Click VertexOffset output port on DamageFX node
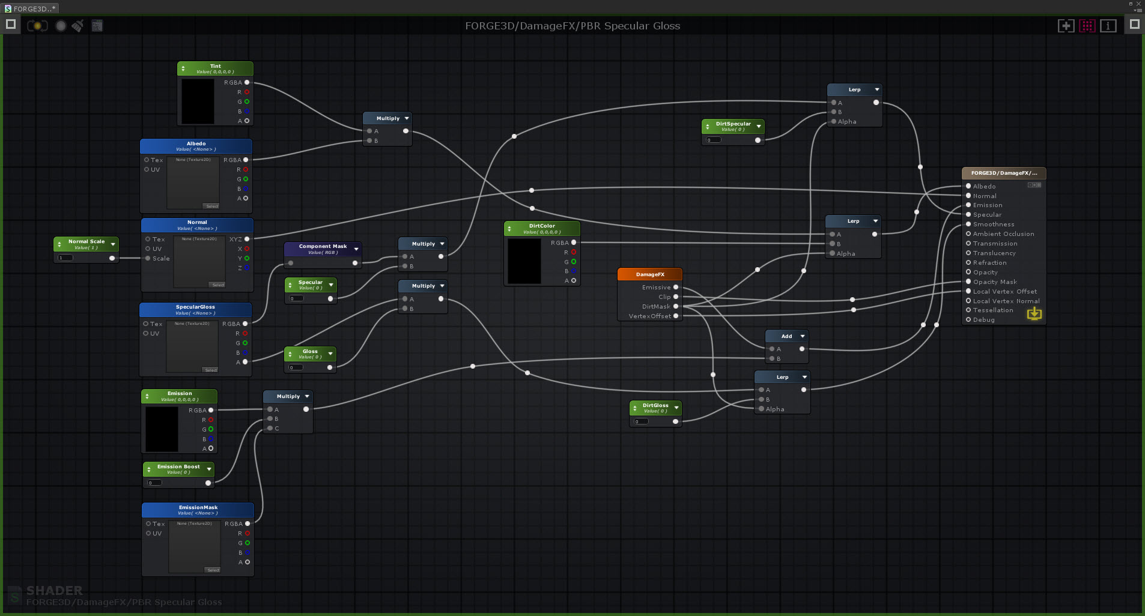The height and width of the screenshot is (616, 1145). tap(676, 316)
